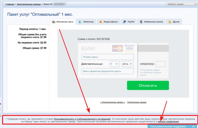Switch to Мобильный платеж tab
Viewport: 198px width, 128px height.
coord(151,22)
